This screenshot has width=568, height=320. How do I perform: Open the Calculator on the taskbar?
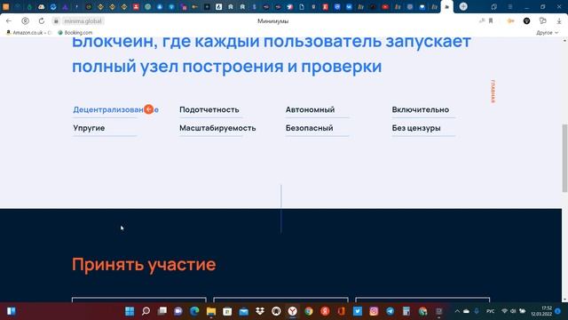point(406,311)
